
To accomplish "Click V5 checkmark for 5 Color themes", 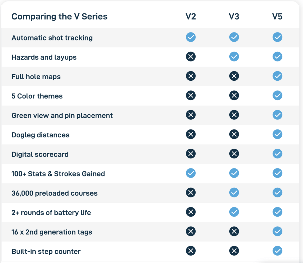I will click(278, 95).
